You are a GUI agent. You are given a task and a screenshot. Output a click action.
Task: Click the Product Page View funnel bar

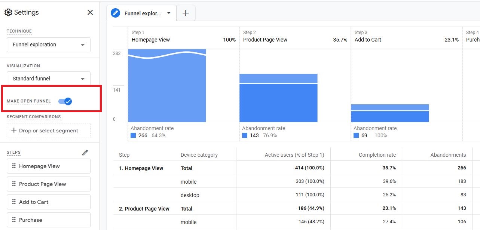pyautogui.click(x=278, y=98)
